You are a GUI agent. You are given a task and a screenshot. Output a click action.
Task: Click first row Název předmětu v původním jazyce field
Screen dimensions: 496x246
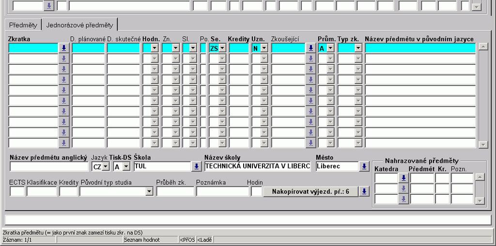pyautogui.click(x=420, y=48)
